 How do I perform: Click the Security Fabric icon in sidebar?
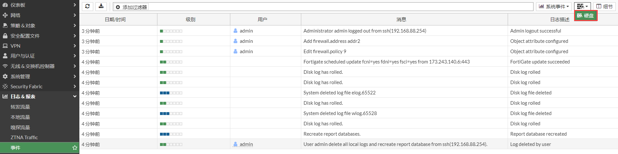(5, 86)
